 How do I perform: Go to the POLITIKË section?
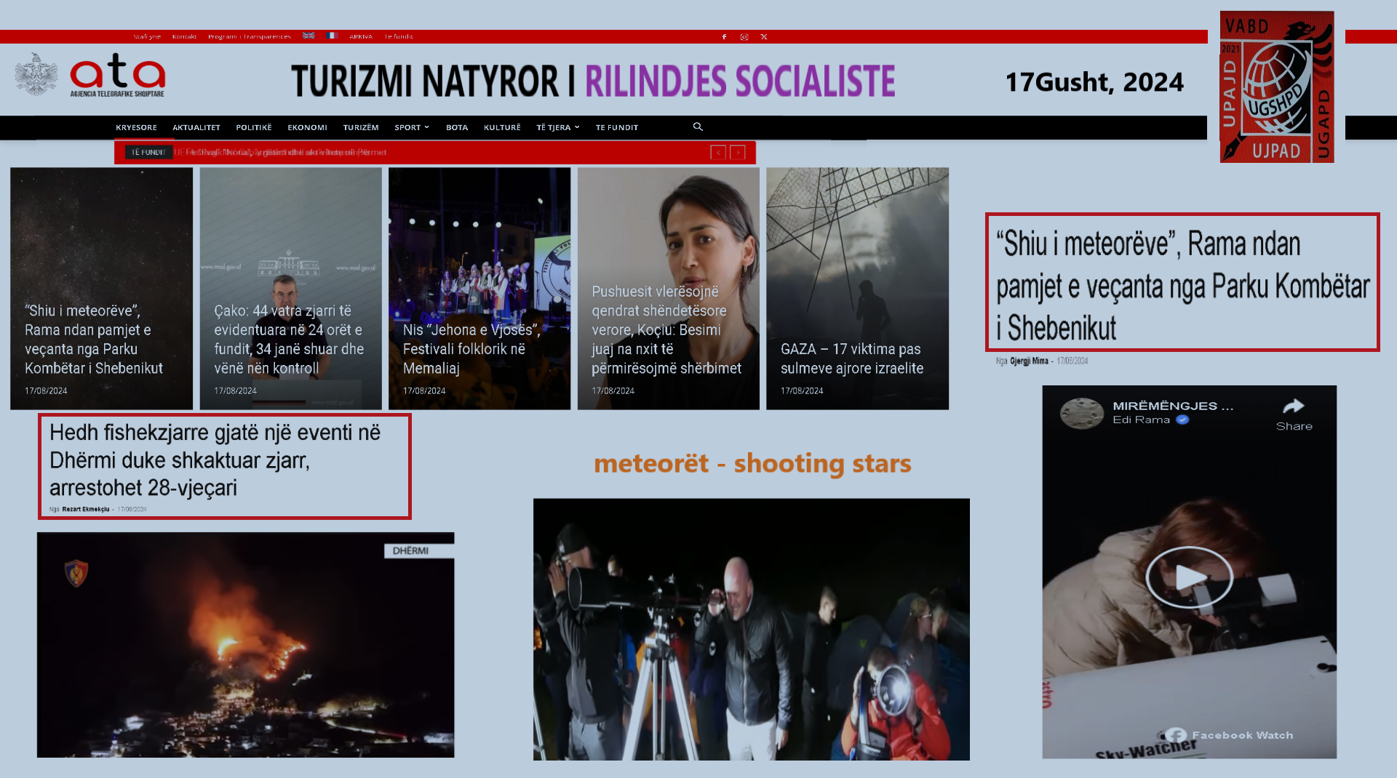click(253, 128)
